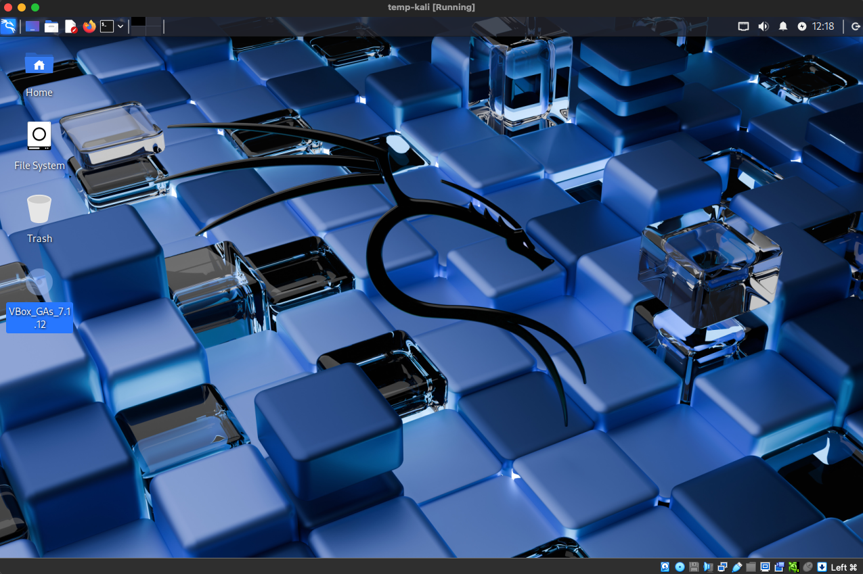Image resolution: width=863 pixels, height=574 pixels.
Task: Select the VBox_GAs_7.1.12 disc icon
Action: [39, 301]
